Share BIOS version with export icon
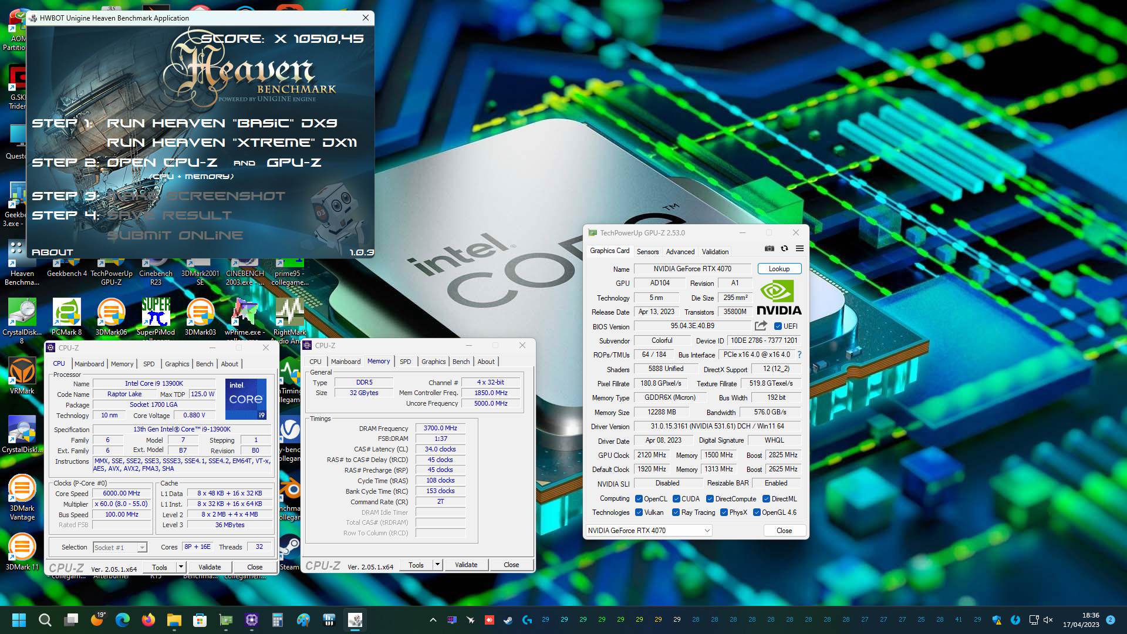The height and width of the screenshot is (634, 1127). [761, 326]
